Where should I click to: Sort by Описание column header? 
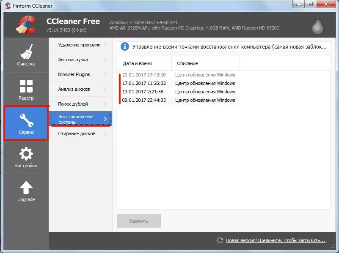click(x=206, y=63)
